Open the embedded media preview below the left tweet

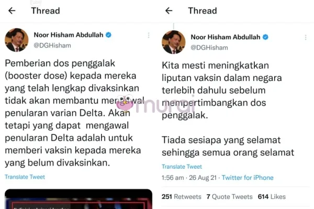[x=78, y=199]
